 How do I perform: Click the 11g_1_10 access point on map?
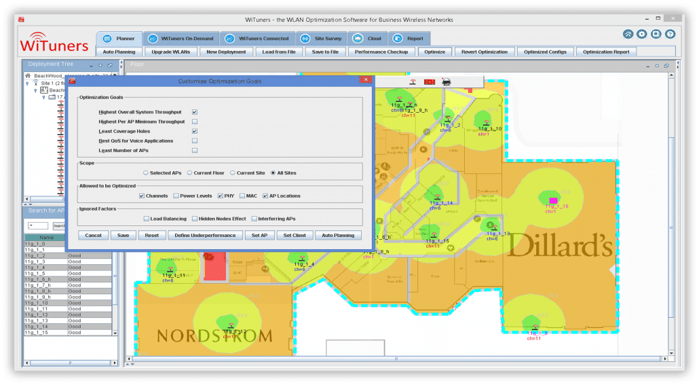(x=487, y=123)
